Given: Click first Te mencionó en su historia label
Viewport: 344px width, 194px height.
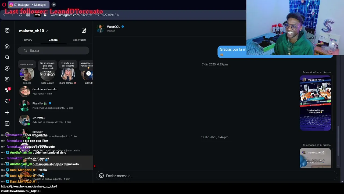Looking at the screenshot, I should click(316, 72).
